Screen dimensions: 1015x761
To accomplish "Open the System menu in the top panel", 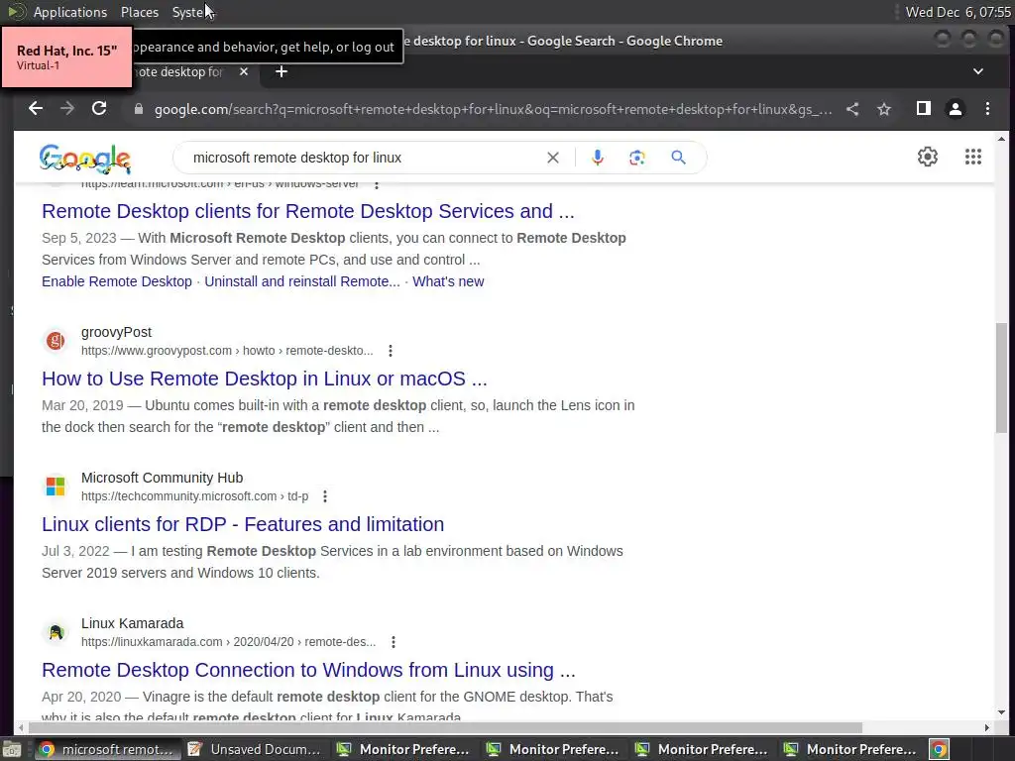I will [189, 12].
